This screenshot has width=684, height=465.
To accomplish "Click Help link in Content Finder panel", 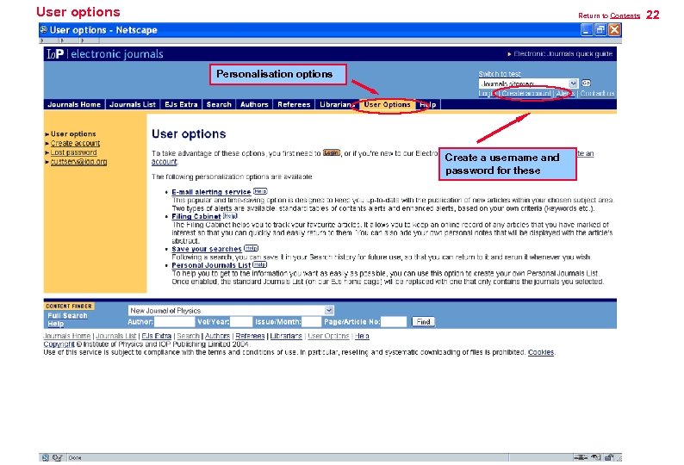I will 55,324.
